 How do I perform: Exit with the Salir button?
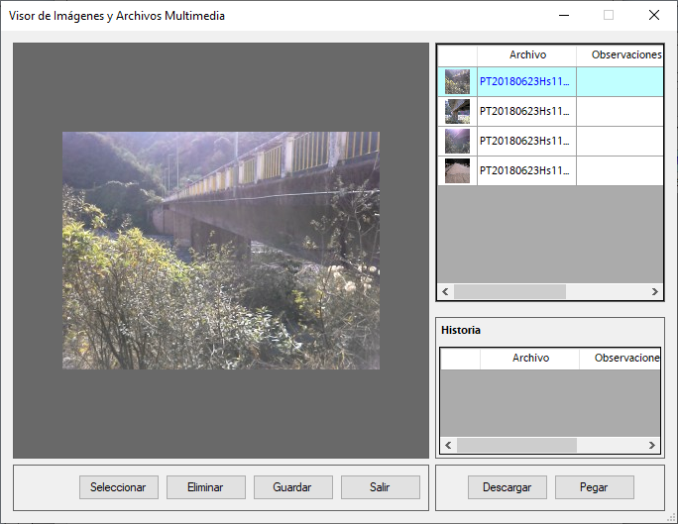(x=380, y=487)
